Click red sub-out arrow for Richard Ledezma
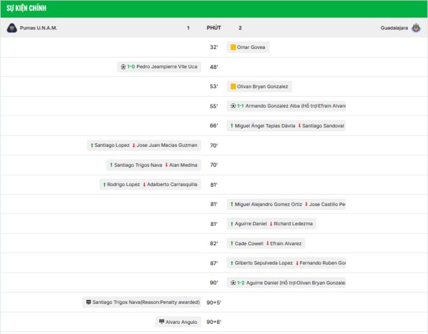The width and height of the screenshot is (428, 334). pyautogui.click(x=271, y=224)
